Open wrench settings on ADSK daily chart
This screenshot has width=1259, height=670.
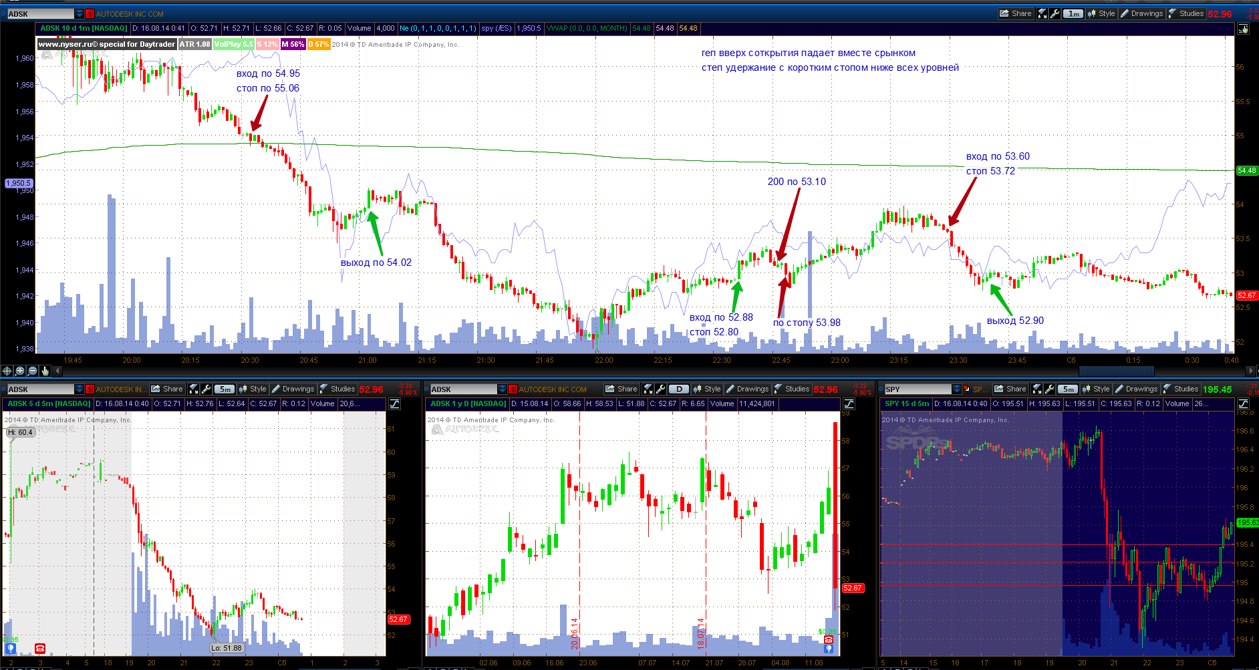coord(660,389)
